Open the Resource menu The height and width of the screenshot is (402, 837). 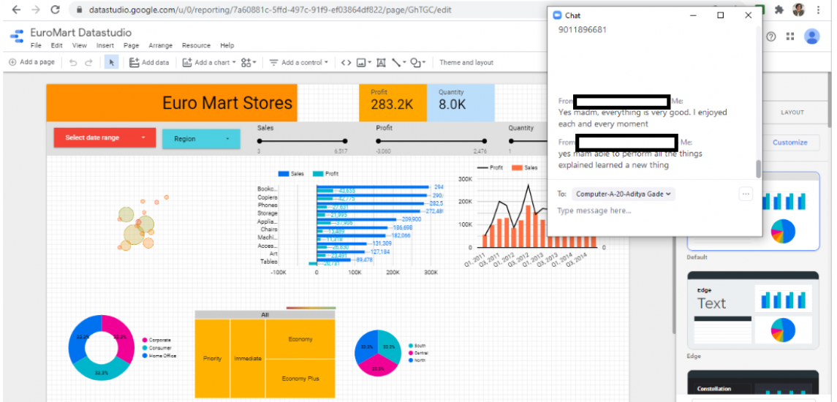[196, 45]
